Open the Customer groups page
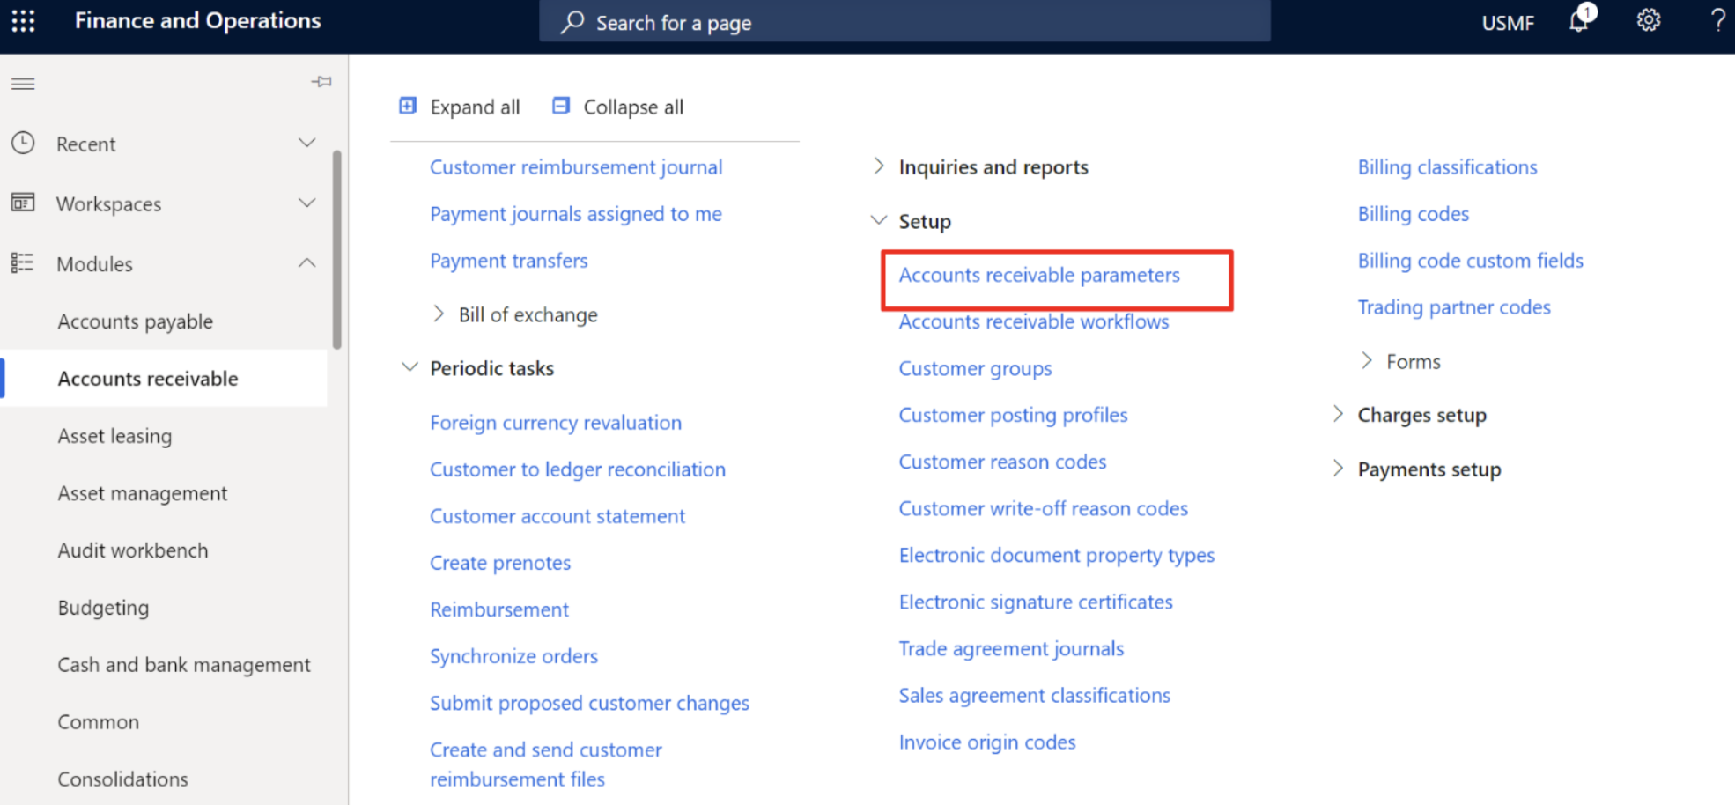 (975, 368)
